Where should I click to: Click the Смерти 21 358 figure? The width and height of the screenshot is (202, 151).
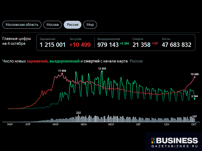pos(141,45)
